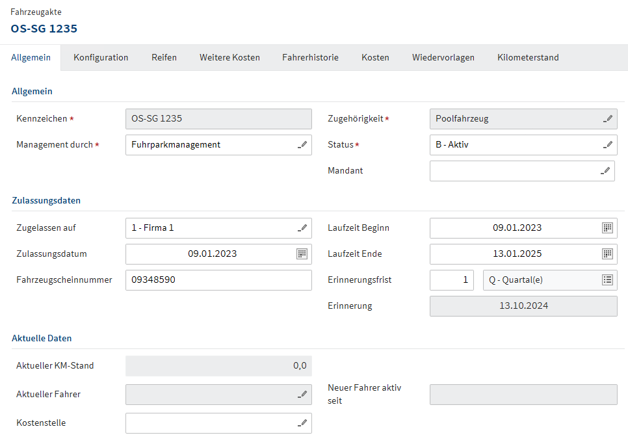This screenshot has width=628, height=444.
Task: Show the Wiedervorlagen tab
Action: click(x=443, y=57)
